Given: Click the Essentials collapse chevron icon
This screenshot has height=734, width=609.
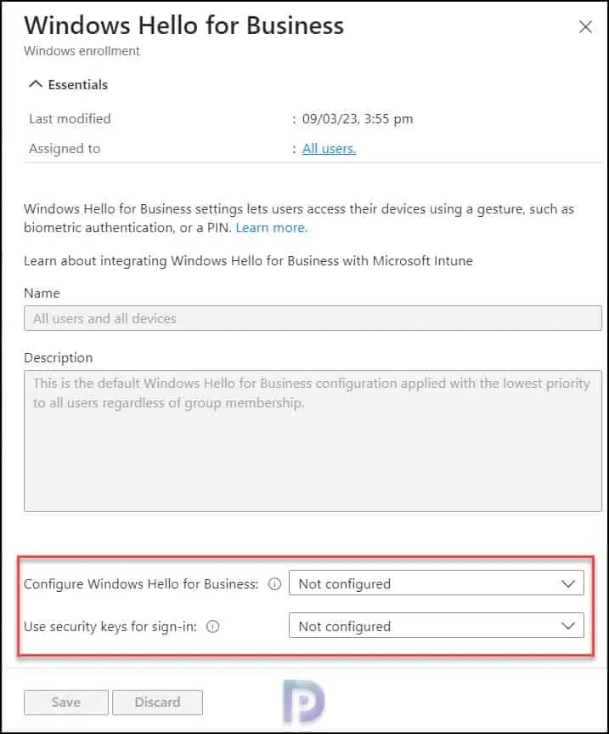Looking at the screenshot, I should click(36, 84).
